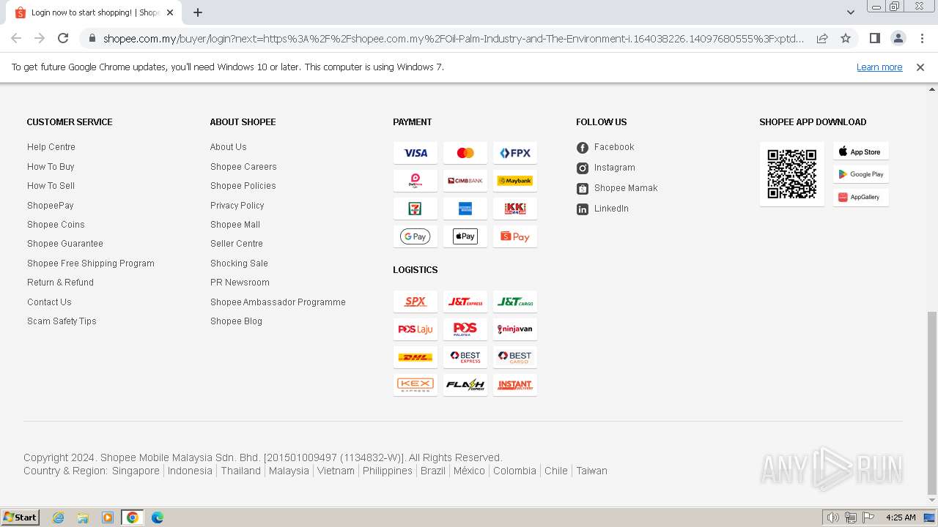Click the J&T Express logistics icon
The width and height of the screenshot is (938, 527).
(x=465, y=302)
